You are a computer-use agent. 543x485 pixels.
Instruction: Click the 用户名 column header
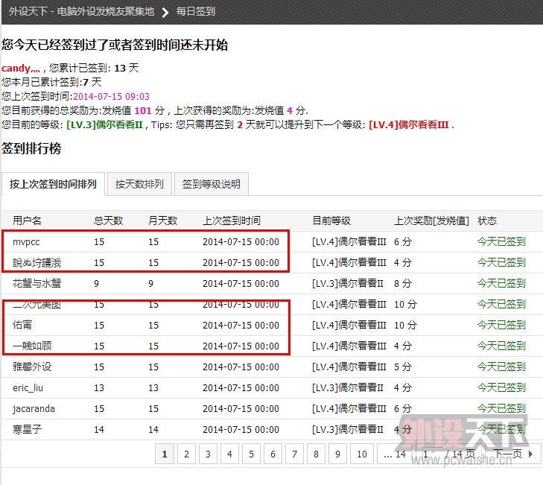27,221
